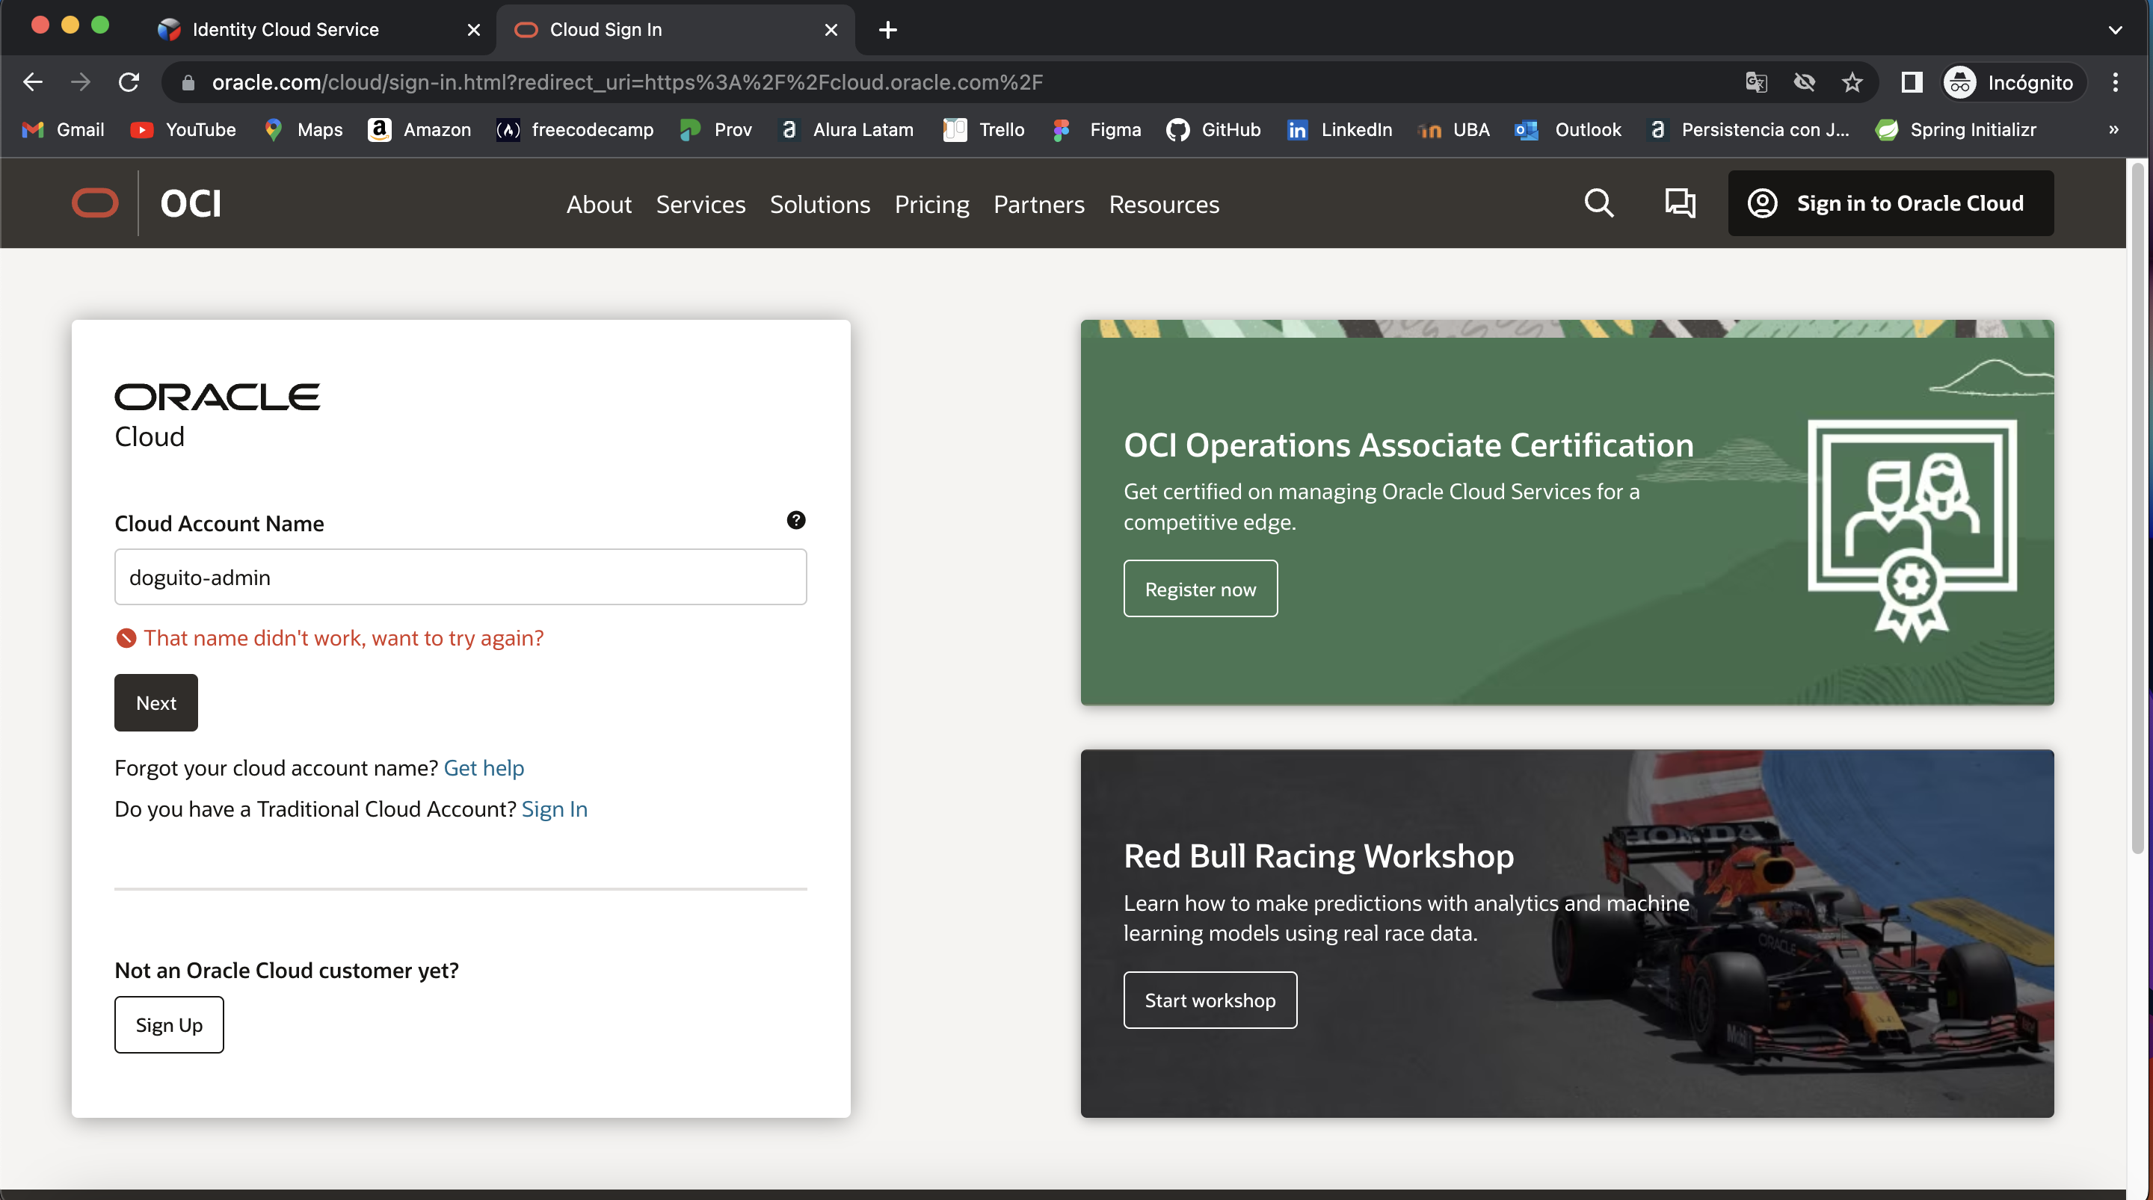Open the Maps bookmark
This screenshot has width=2153, height=1200.
click(x=304, y=129)
